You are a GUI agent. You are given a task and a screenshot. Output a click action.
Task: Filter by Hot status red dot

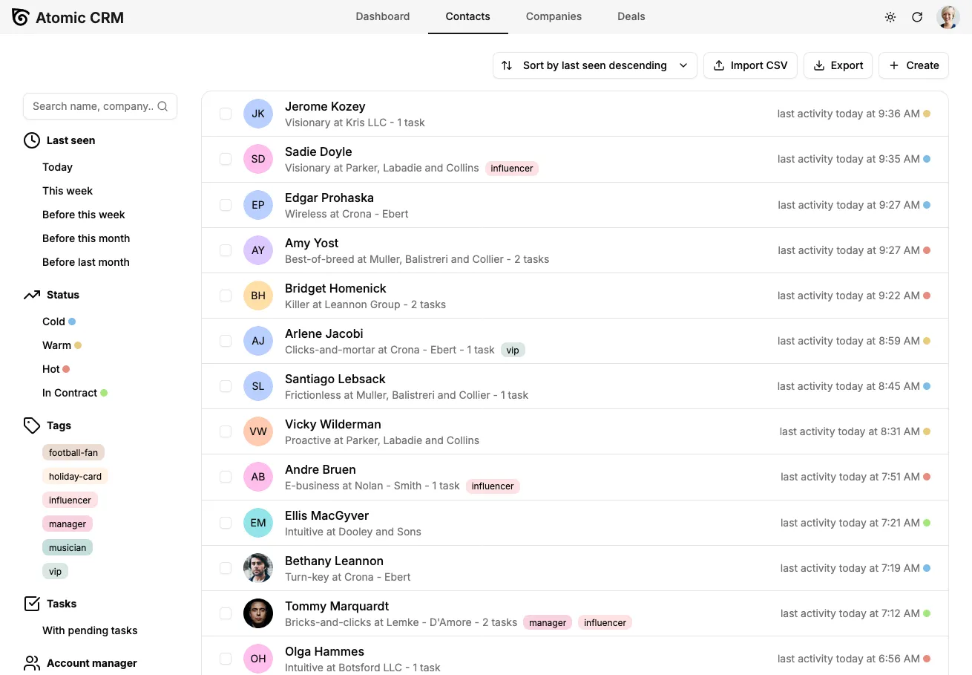(x=66, y=369)
